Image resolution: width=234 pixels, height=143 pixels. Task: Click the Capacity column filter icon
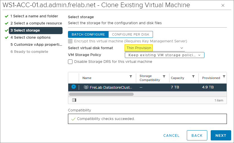click(x=193, y=76)
